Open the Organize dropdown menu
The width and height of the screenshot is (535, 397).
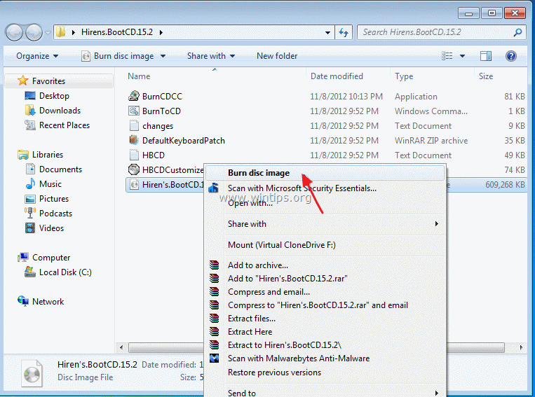pyautogui.click(x=37, y=56)
